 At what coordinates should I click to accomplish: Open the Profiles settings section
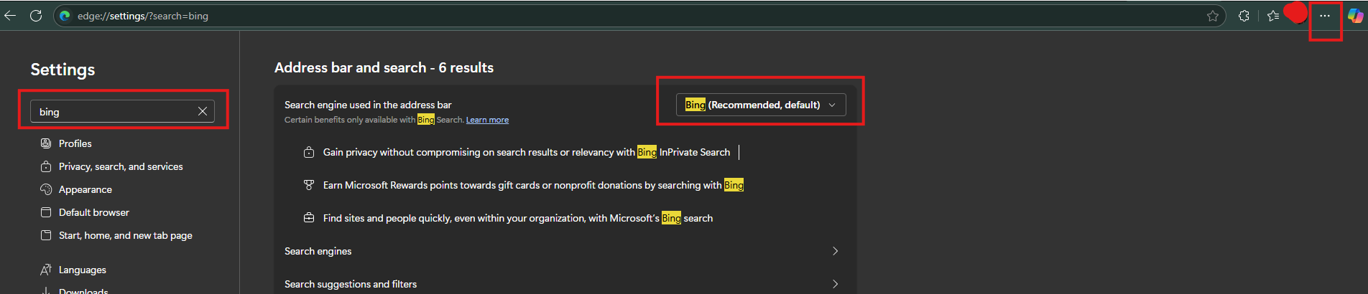75,143
